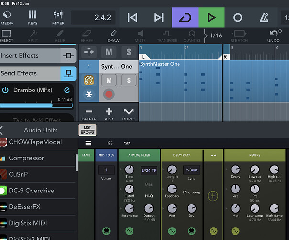Viewport: 289px width, 240px height.
Task: Jump to next marker in the transport
Action: (159, 18)
